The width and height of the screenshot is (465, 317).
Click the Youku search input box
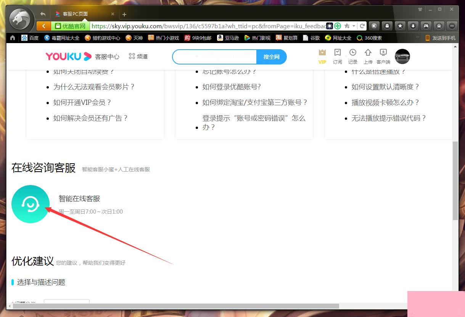[215, 56]
